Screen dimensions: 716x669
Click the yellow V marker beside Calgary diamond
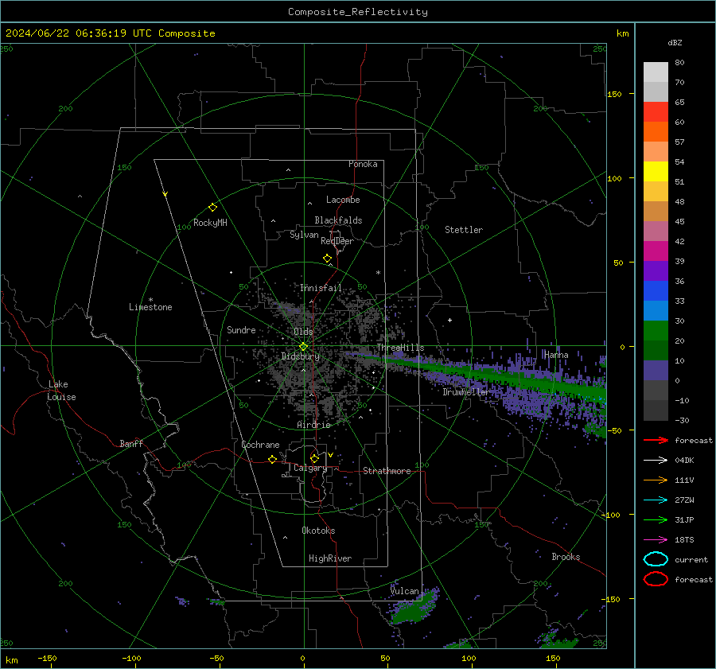pyautogui.click(x=331, y=455)
